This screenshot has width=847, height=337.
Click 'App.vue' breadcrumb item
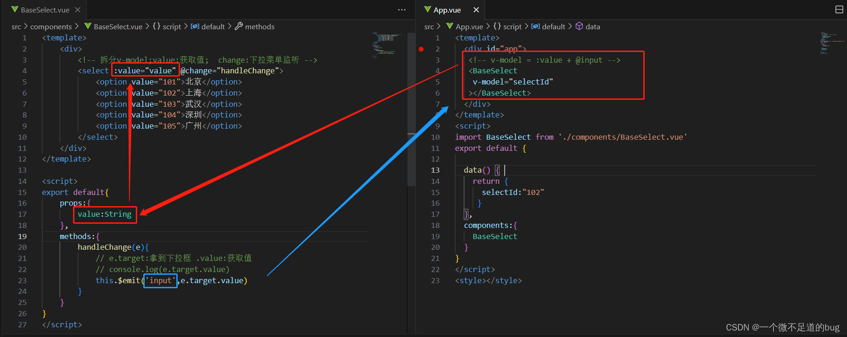469,27
